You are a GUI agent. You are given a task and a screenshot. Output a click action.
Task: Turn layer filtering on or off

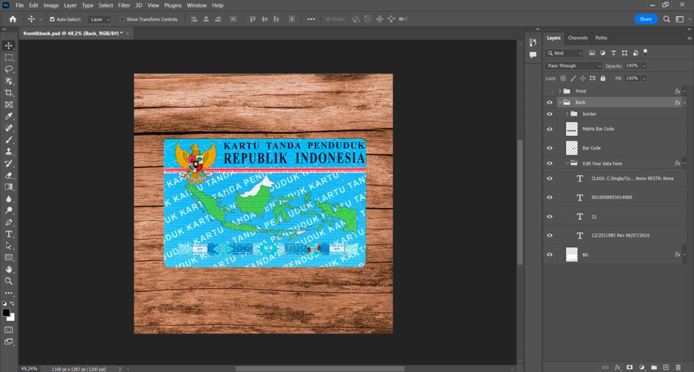[645, 52]
